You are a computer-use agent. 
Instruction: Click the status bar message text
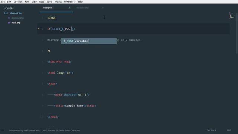[44, 131]
